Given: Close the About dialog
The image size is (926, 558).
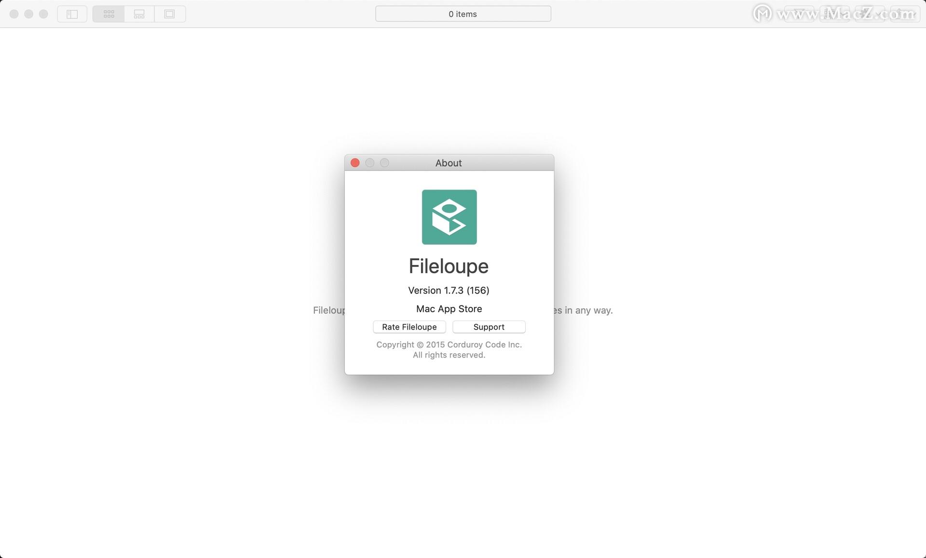Looking at the screenshot, I should pos(356,163).
